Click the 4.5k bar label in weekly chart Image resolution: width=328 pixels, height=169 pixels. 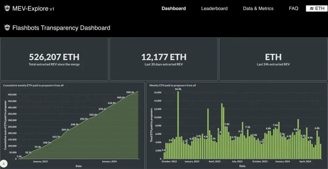pos(310,138)
